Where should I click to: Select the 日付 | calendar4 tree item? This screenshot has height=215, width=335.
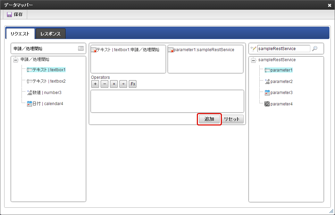(45, 104)
